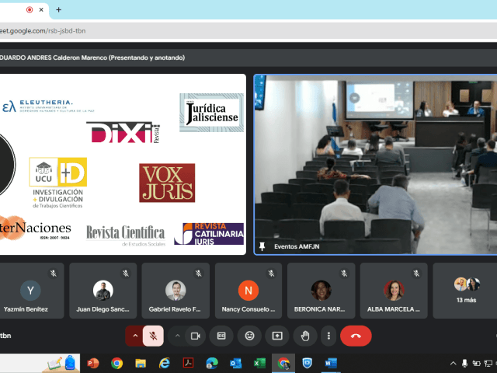Open a new browser tab
497x373 pixels.
59,10
